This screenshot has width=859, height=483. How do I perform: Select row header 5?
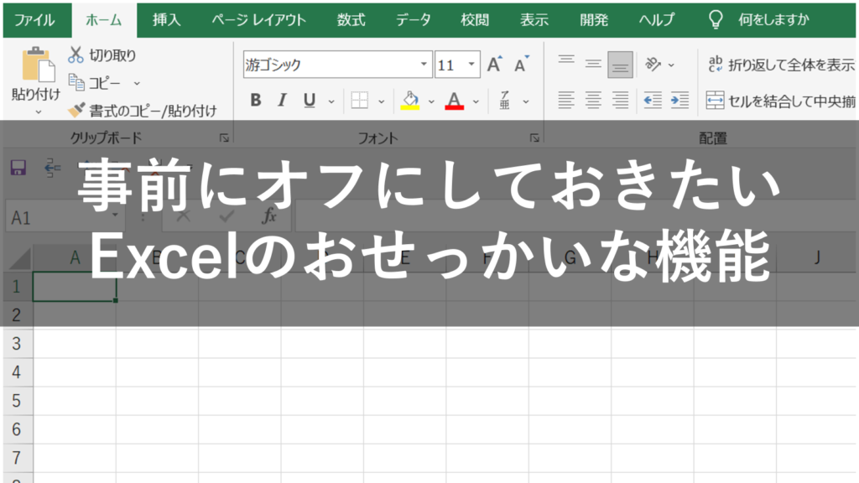click(x=17, y=401)
